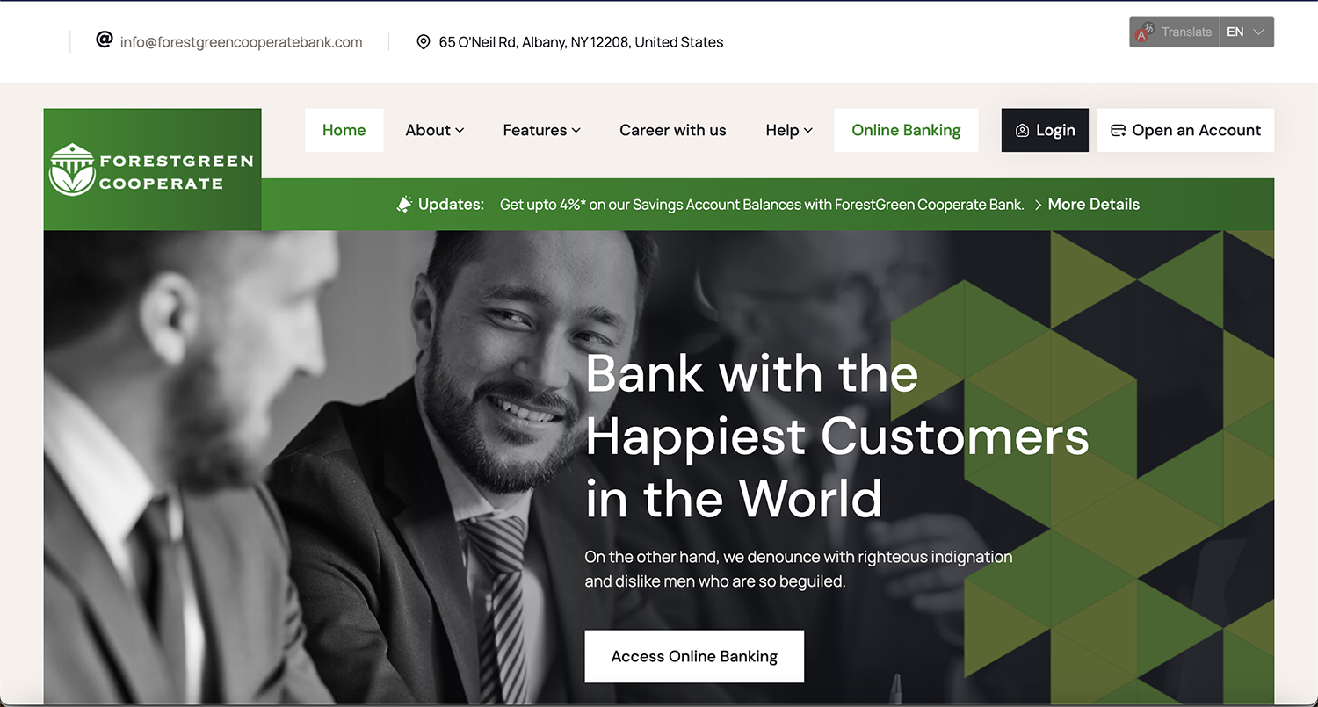1318x707 pixels.
Task: Open the Help dropdown menu
Action: point(788,130)
